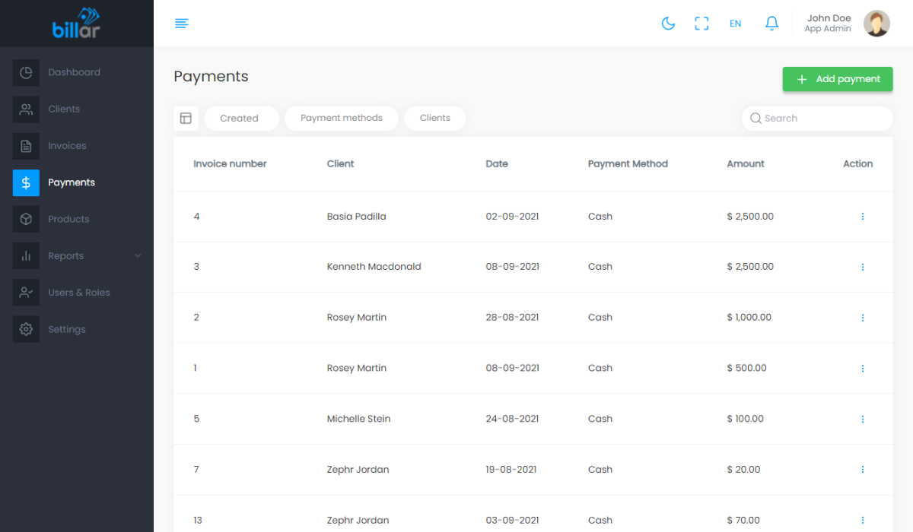Click the Products box icon in the sidebar
913x532 pixels.
(26, 220)
